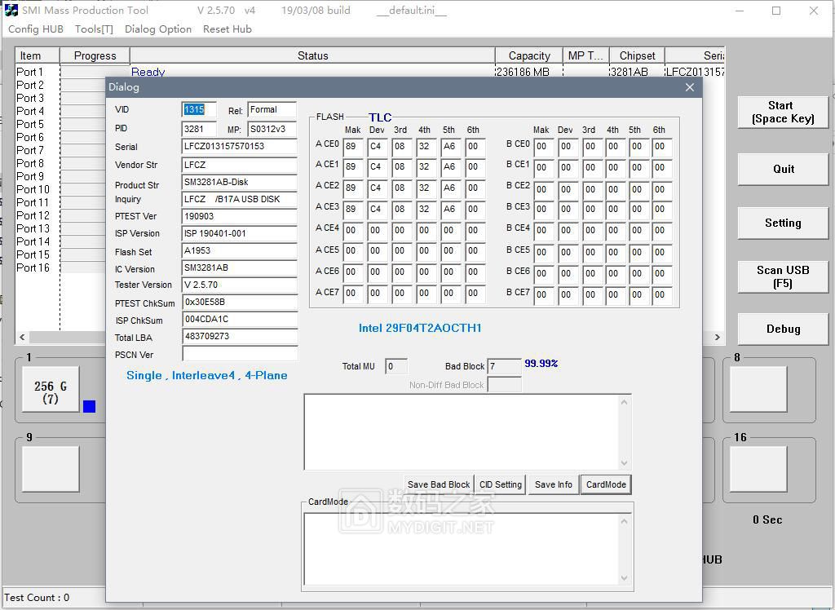This screenshot has height=610, width=835.
Task: Click the PTEST Ver field
Action: click(x=239, y=216)
